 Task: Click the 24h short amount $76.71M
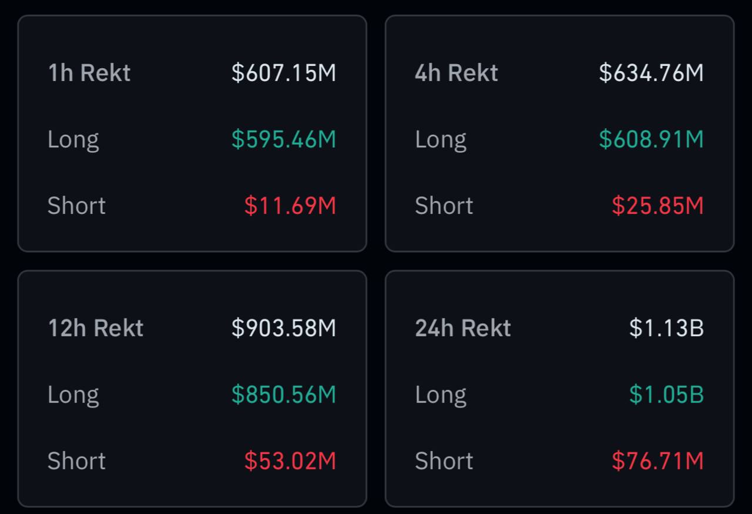[x=657, y=461]
